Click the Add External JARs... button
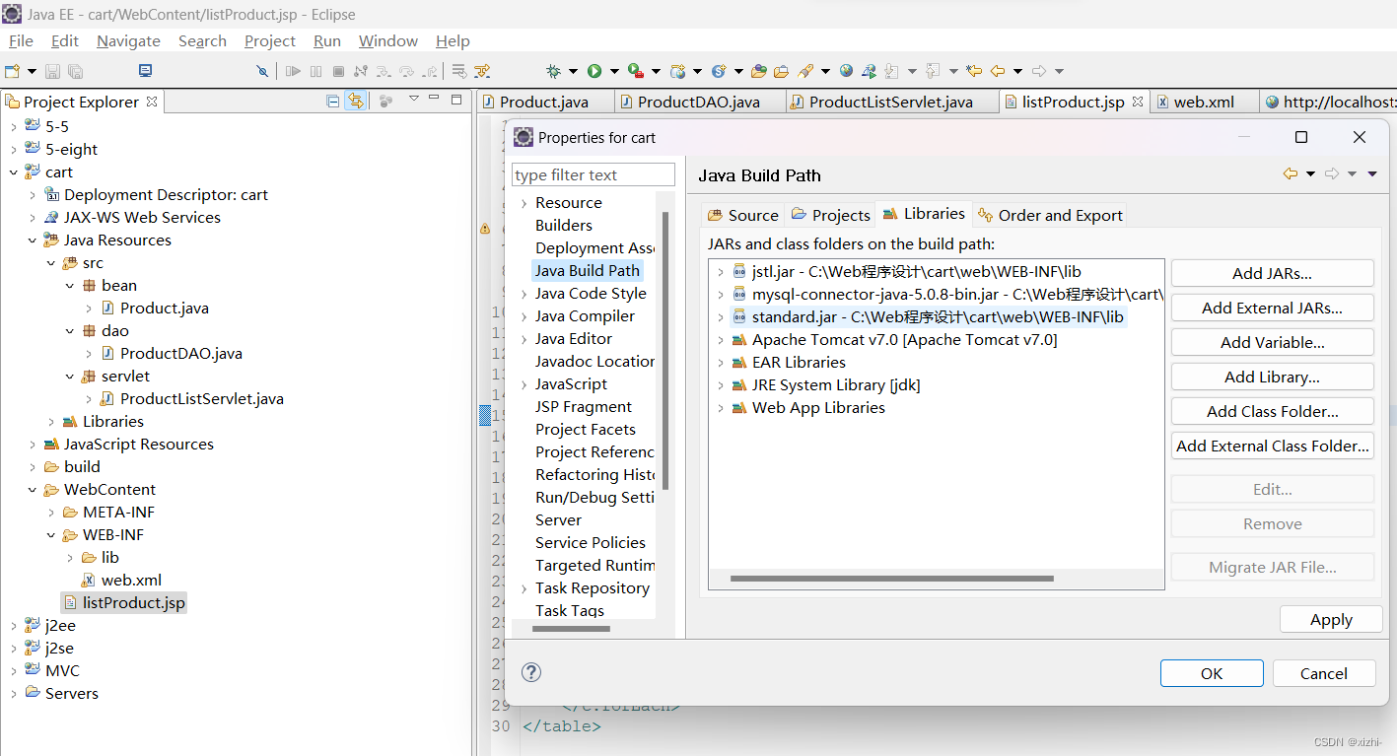Screen dimensions: 1397x756 click(x=1272, y=308)
